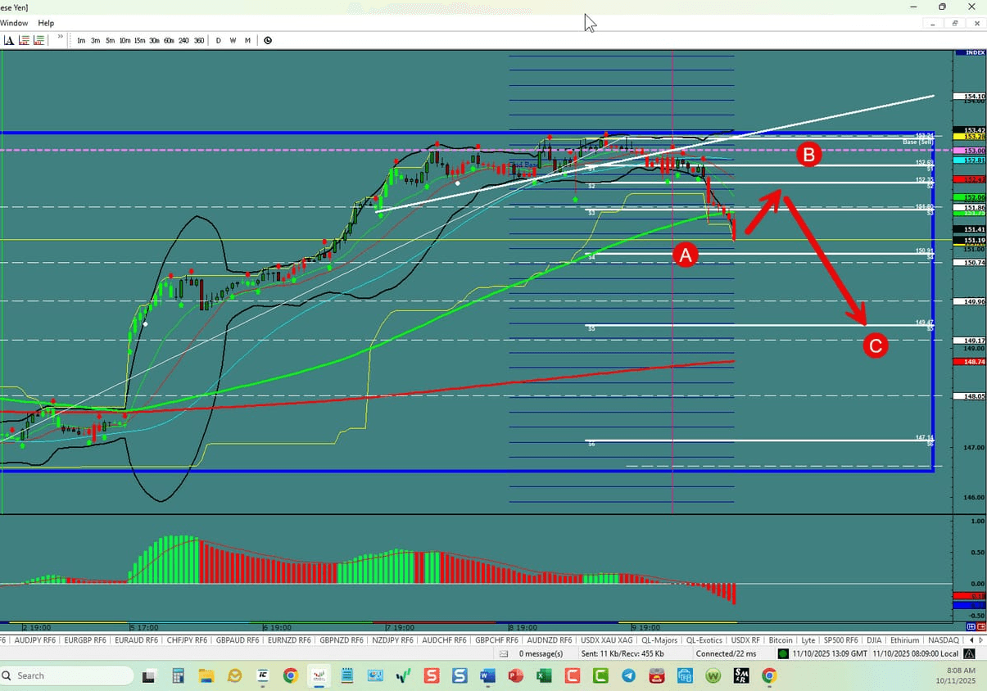Select the EURGBP RF6 symbol tab

pyautogui.click(x=85, y=639)
